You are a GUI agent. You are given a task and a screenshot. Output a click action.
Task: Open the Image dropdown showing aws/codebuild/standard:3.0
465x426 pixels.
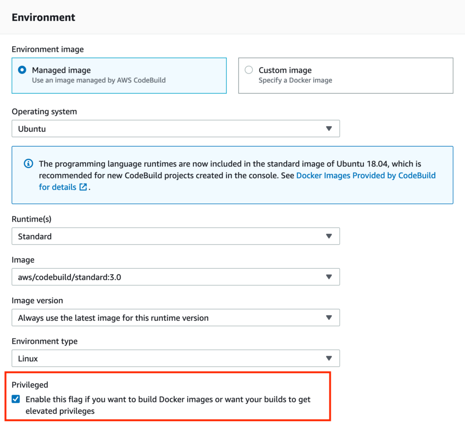(176, 277)
